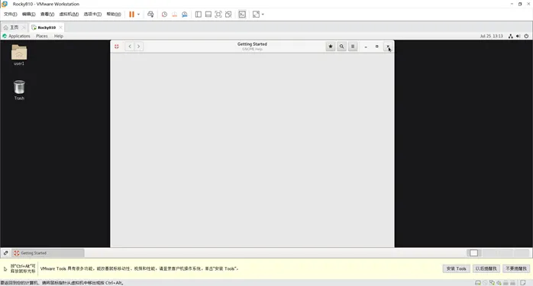Click the CD/DVD drive status icon
Image resolution: width=533 pixels, height=286 pixels.
coord(485,283)
